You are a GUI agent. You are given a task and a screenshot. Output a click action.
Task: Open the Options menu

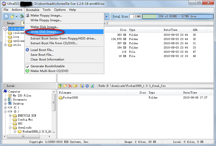[x=60, y=10]
